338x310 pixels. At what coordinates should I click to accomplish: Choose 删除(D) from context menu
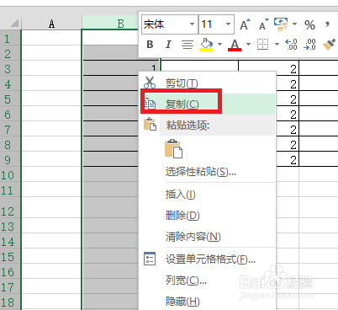click(208, 216)
